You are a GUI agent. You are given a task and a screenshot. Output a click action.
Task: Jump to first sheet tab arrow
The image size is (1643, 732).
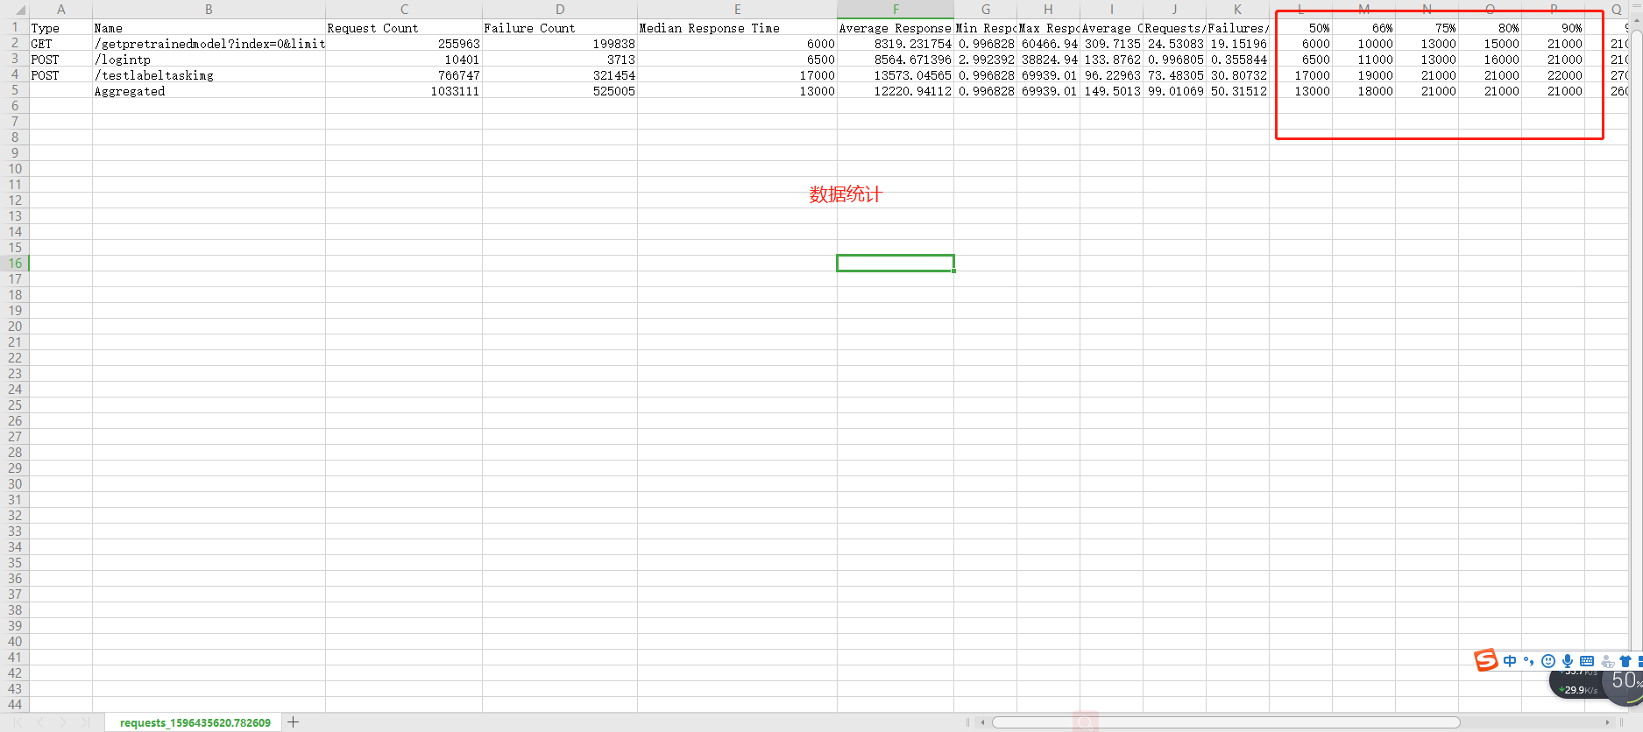pos(17,722)
